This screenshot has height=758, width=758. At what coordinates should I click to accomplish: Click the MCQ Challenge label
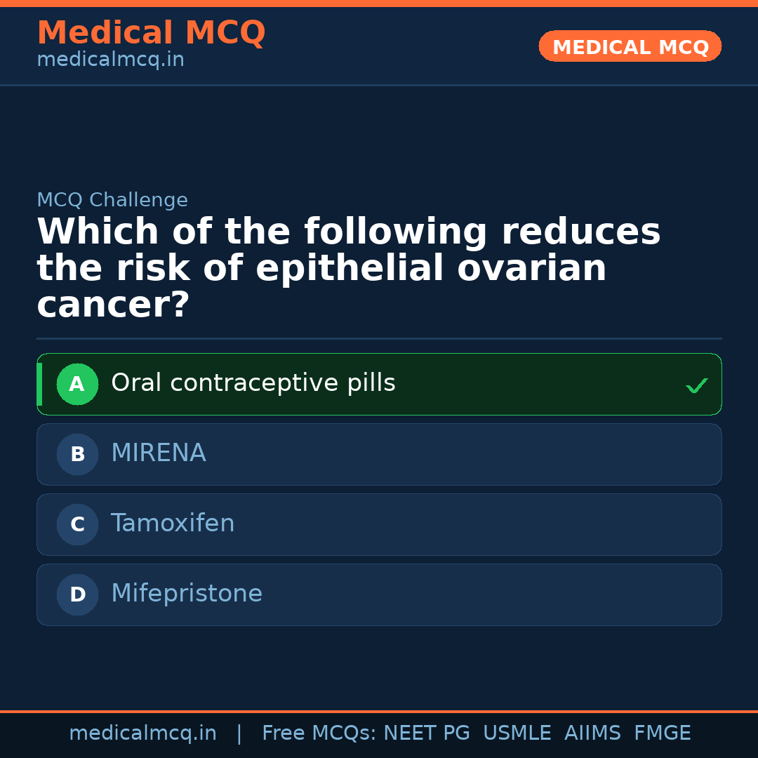pos(112,200)
